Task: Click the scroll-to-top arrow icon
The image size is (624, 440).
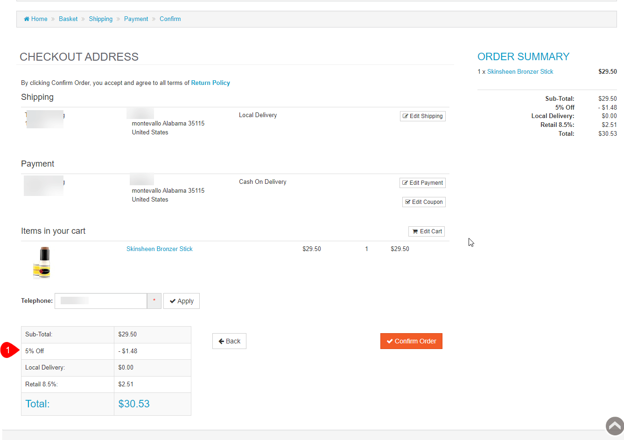Action: (x=615, y=426)
